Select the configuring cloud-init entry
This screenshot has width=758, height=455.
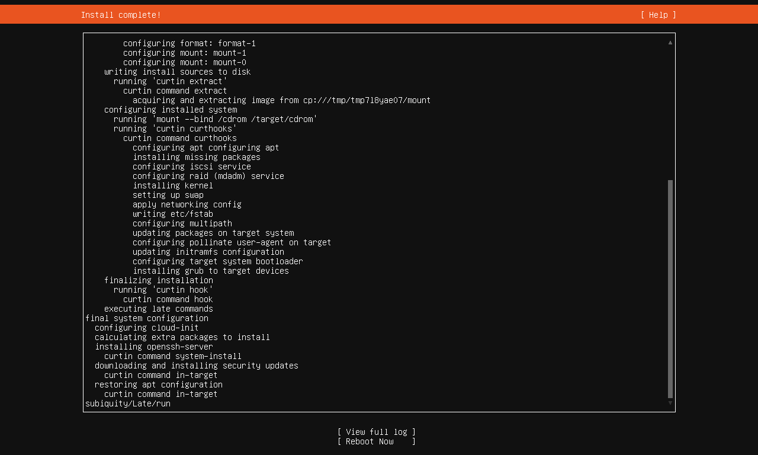pyautogui.click(x=147, y=327)
